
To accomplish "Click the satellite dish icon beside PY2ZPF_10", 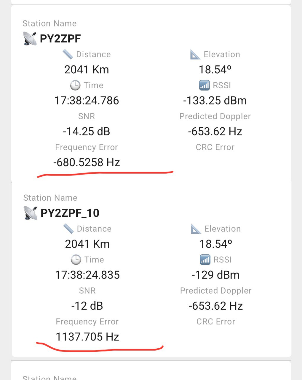I will (x=30, y=213).
